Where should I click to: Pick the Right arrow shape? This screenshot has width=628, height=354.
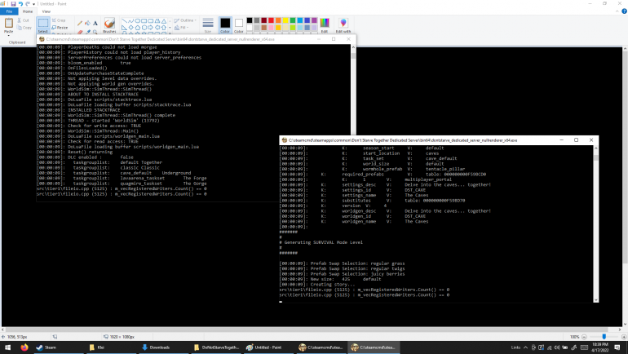click(x=151, y=28)
